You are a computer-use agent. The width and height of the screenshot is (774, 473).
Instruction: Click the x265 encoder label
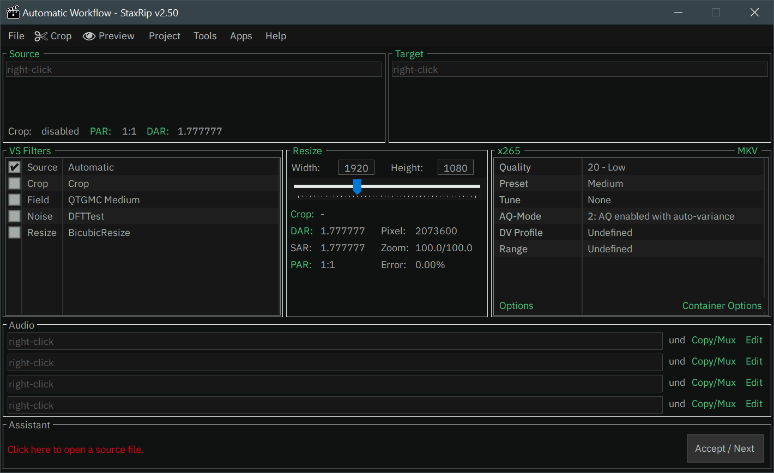point(509,151)
